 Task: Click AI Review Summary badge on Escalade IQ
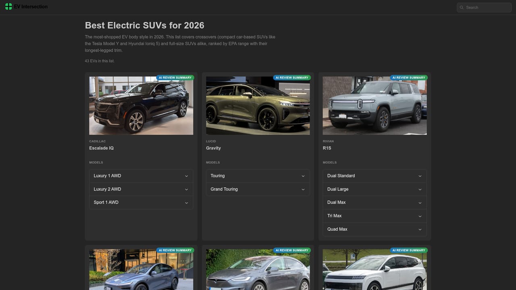pyautogui.click(x=175, y=78)
